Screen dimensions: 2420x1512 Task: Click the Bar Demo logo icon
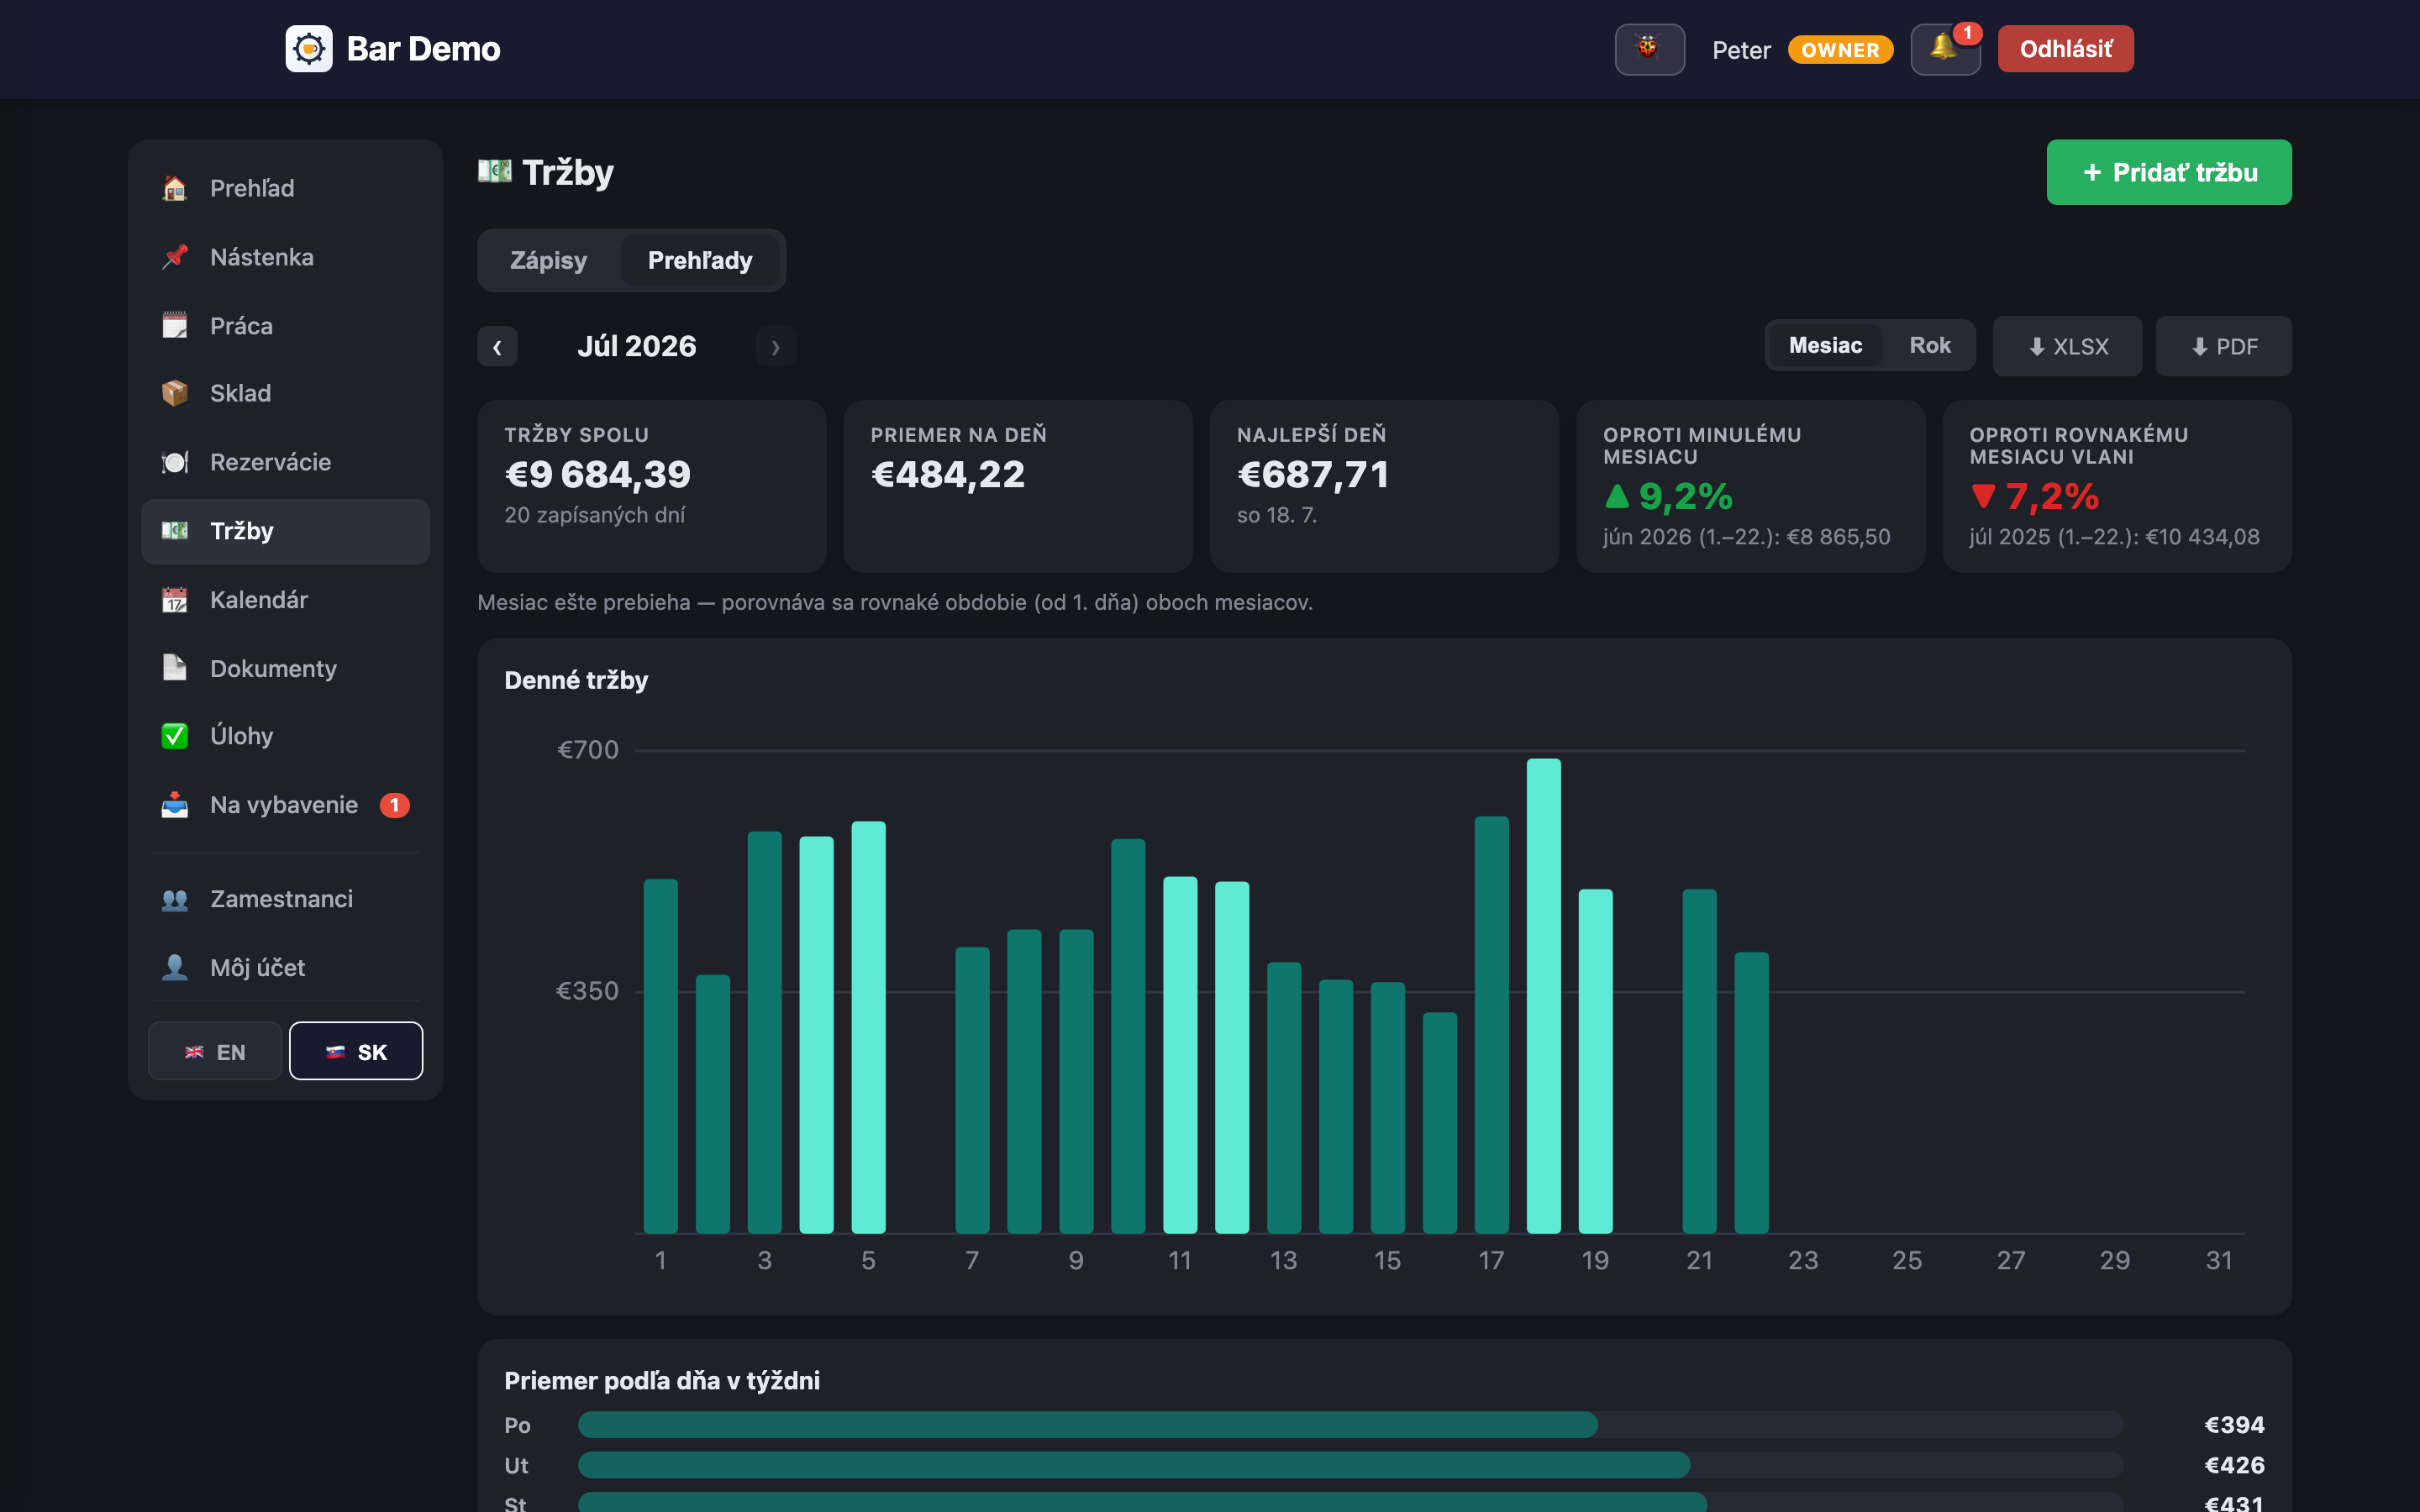[x=309, y=49]
